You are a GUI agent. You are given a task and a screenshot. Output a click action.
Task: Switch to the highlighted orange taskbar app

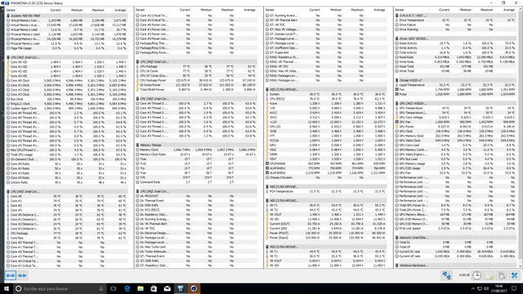(194, 288)
